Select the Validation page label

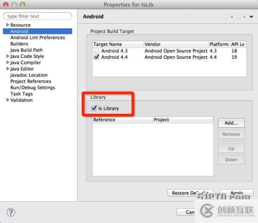pyautogui.click(x=21, y=100)
